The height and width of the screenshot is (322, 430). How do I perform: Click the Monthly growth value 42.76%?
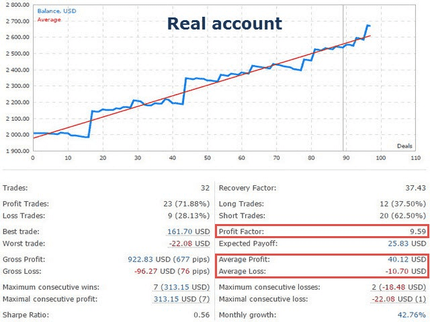(412, 315)
